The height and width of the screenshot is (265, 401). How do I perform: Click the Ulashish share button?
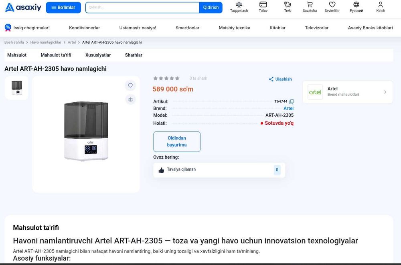pyautogui.click(x=280, y=79)
